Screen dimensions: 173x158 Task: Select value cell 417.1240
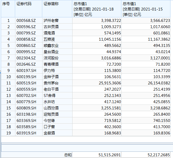[97, 102]
